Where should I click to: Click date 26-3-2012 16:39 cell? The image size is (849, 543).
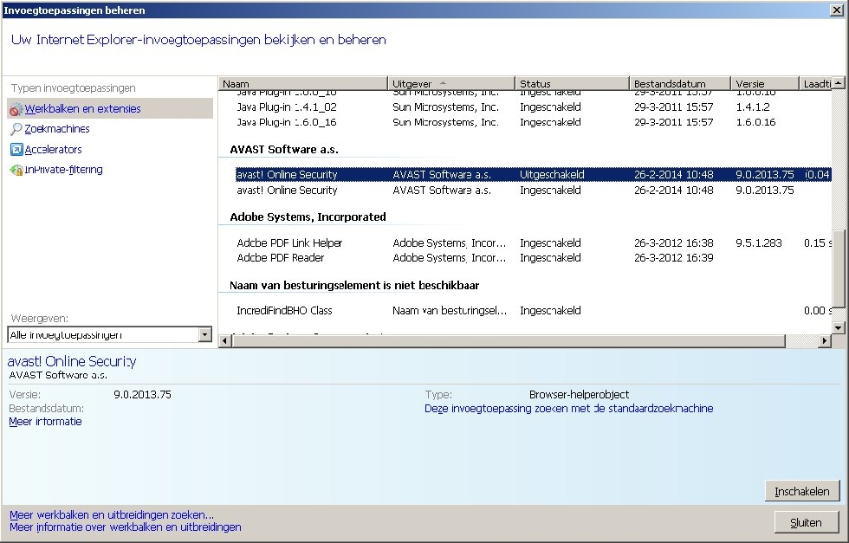coord(674,258)
